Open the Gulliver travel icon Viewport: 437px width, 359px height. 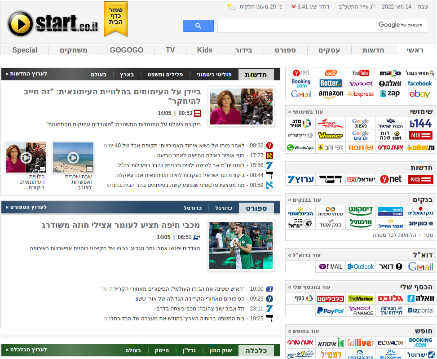(x=361, y=343)
